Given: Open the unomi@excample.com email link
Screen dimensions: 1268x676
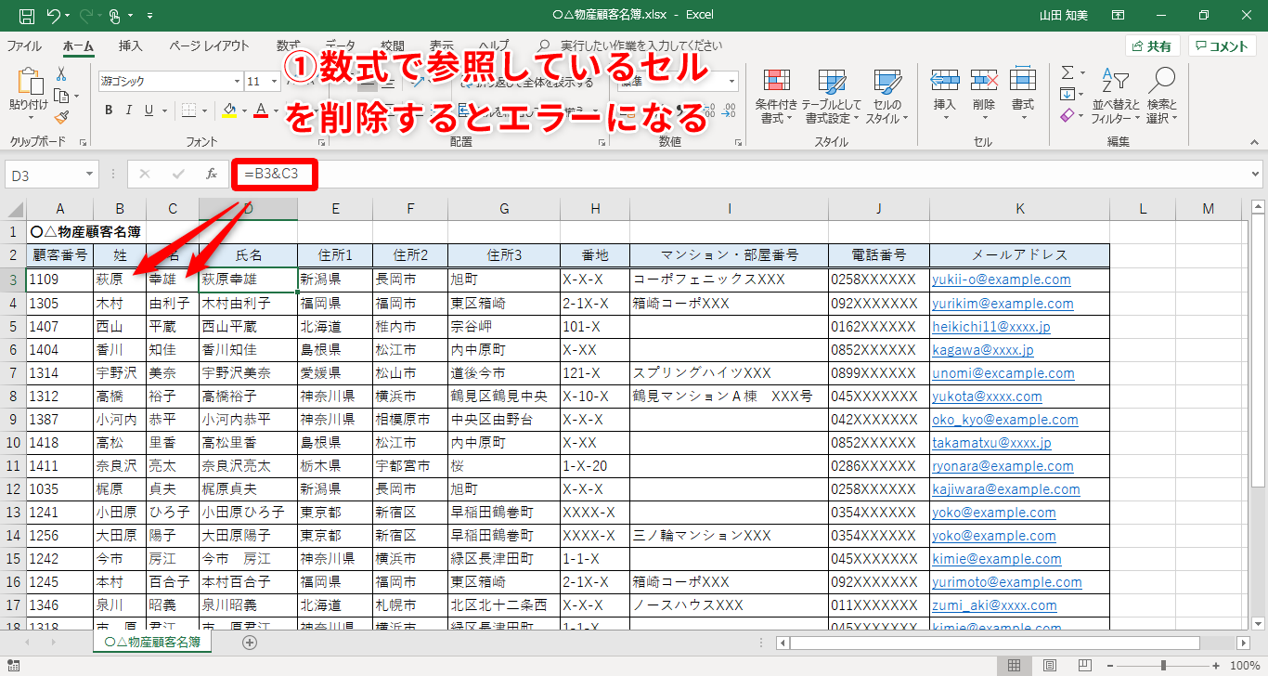Looking at the screenshot, I should (1003, 373).
